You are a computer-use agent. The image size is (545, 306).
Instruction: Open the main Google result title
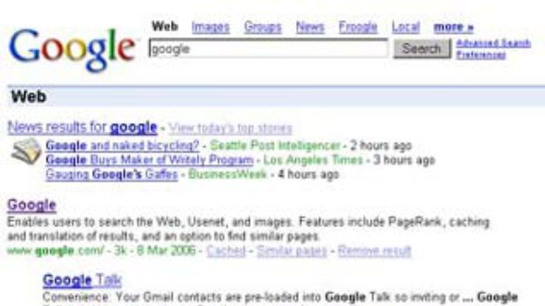[32, 205]
